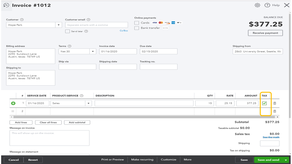Screen dimensions: 292x164
Task: Open the More menu in footer
Action: pos(188,160)
